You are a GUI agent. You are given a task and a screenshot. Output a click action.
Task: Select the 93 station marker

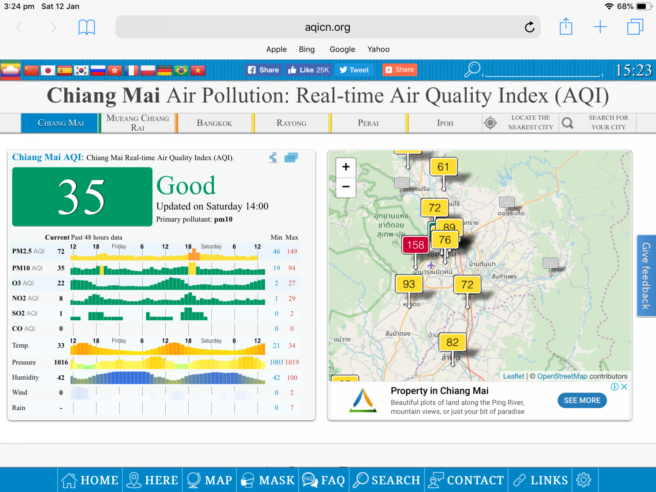[409, 284]
